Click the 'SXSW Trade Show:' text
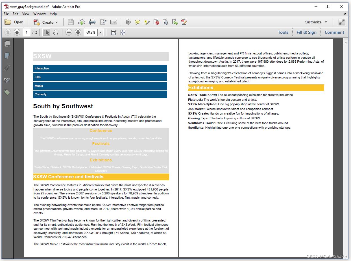This screenshot has height=261, width=351. point(202,95)
